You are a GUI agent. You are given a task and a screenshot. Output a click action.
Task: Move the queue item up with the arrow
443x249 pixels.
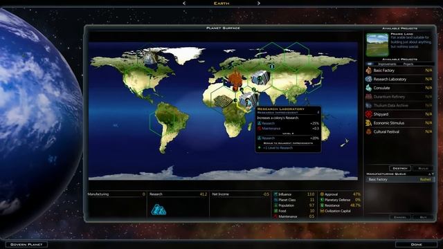430,174
